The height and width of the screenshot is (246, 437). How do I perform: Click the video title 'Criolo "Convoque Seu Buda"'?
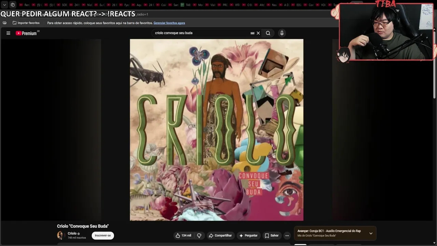[83, 226]
